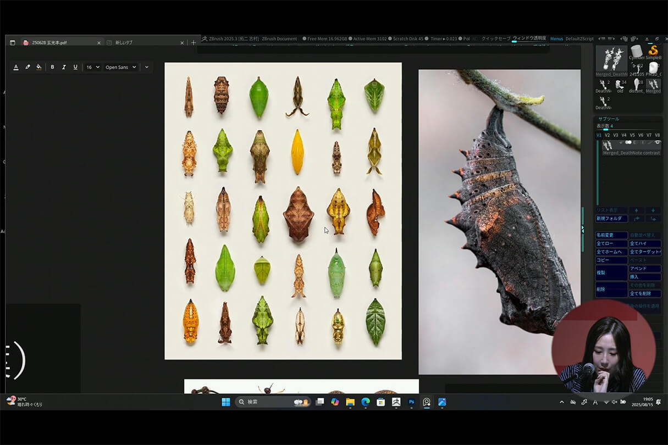
Task: Open File Explorer in the taskbar
Action: point(350,402)
